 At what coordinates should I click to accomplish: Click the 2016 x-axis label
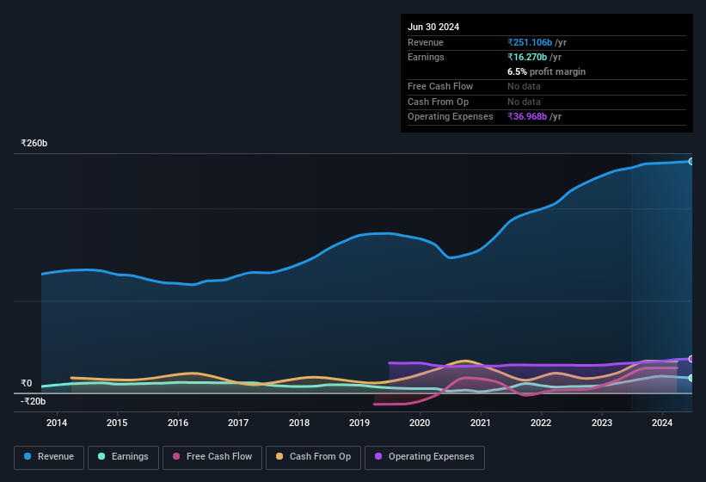[178, 423]
